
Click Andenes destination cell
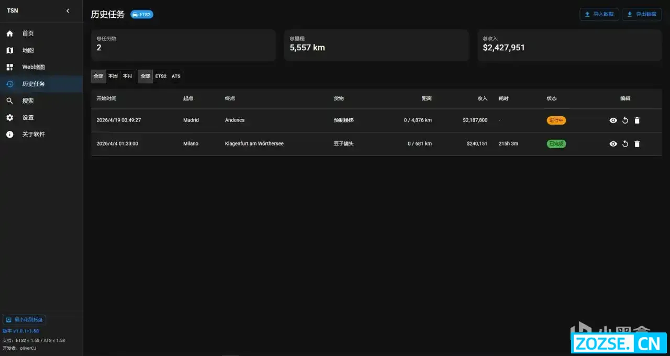tap(234, 120)
